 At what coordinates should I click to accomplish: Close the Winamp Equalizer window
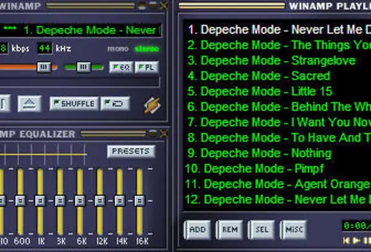[x=164, y=134]
